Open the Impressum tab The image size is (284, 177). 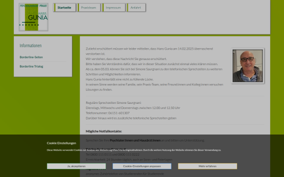[x=114, y=8]
